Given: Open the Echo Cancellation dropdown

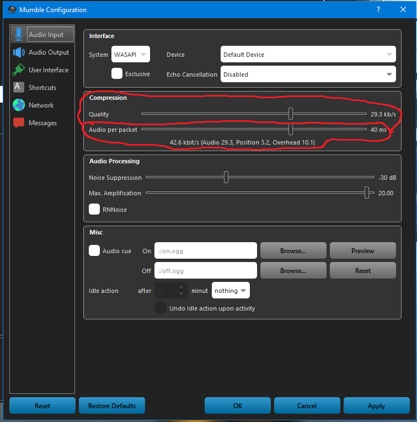Looking at the screenshot, I should [x=308, y=74].
